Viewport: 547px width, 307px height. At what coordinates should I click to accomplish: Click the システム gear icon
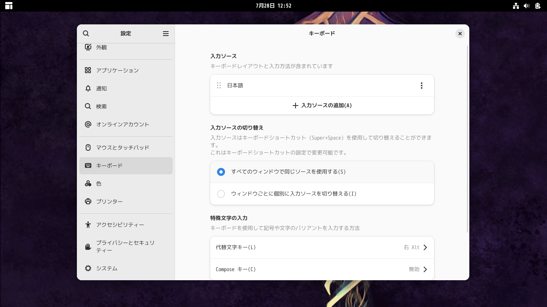(88, 268)
